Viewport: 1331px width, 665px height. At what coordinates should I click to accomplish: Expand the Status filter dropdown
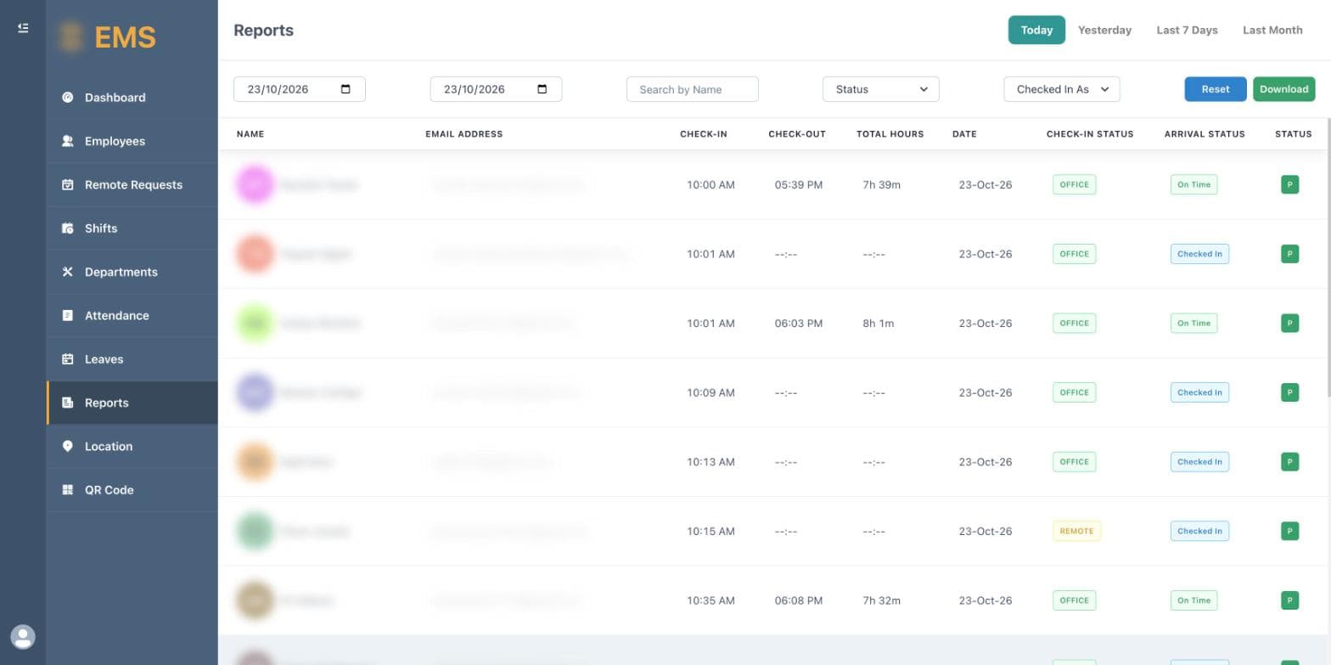point(881,89)
